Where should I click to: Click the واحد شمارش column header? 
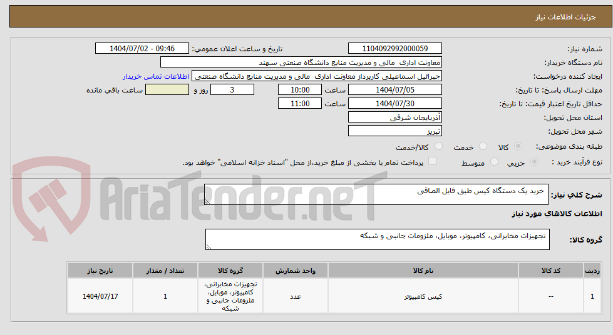[x=296, y=271]
